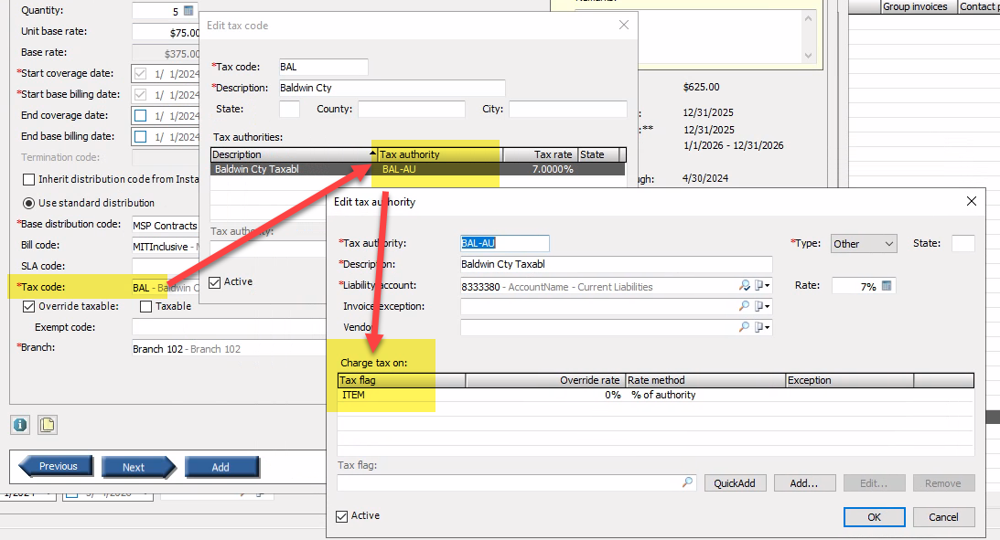The height and width of the screenshot is (540, 1000).
Task: Click the County field
Action: pos(412,109)
